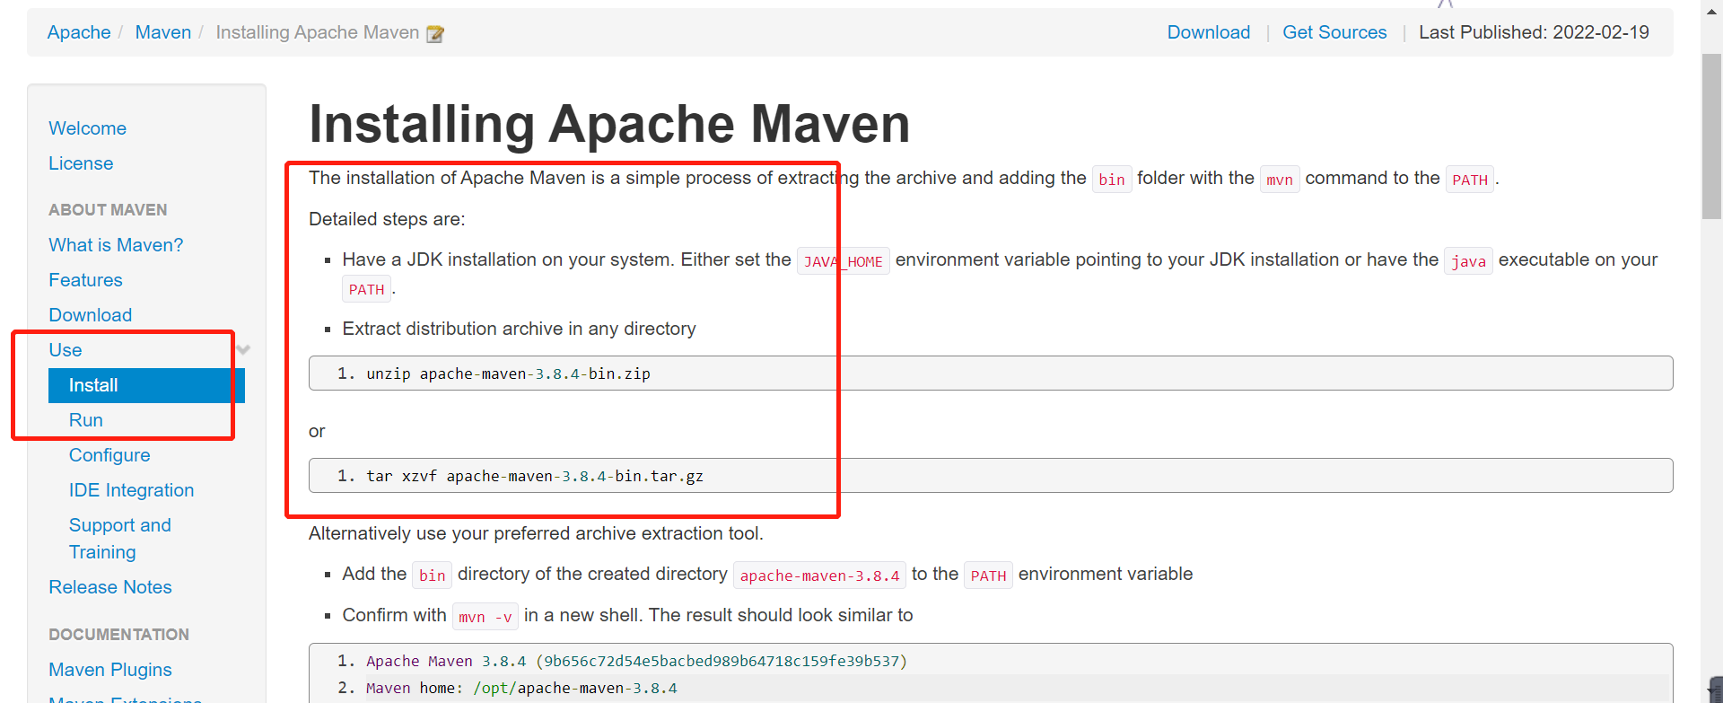1723x703 pixels.
Task: Click the apache-maven-3.8.4 inline code
Action: point(819,576)
